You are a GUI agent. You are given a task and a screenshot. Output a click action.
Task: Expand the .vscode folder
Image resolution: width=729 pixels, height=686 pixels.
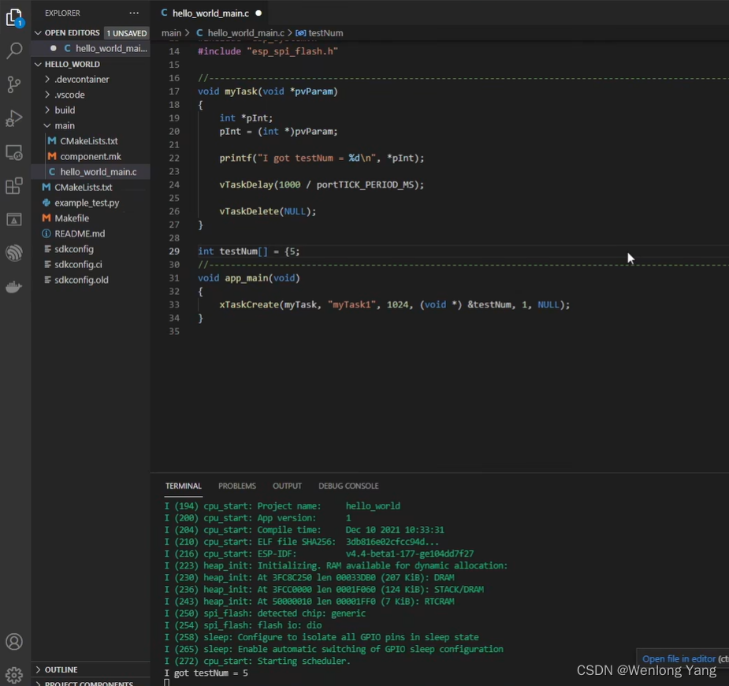(x=47, y=95)
